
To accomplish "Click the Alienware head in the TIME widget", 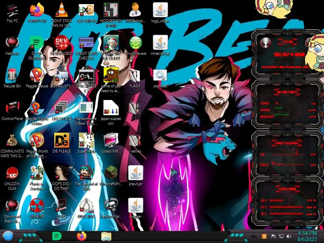I will click(265, 43).
